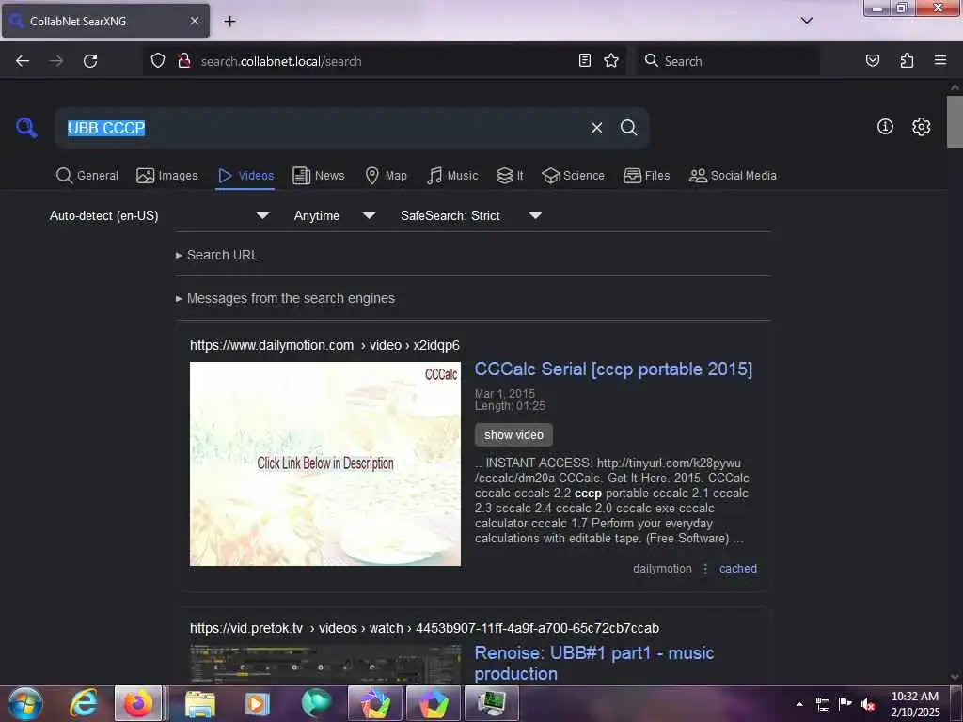The width and height of the screenshot is (963, 722).
Task: Switch to the Music category tab
Action: [452, 176]
